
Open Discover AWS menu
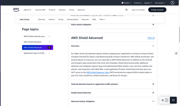click(x=40, y=10)
